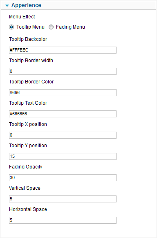Click the Fading Menu label text

(x=70, y=27)
